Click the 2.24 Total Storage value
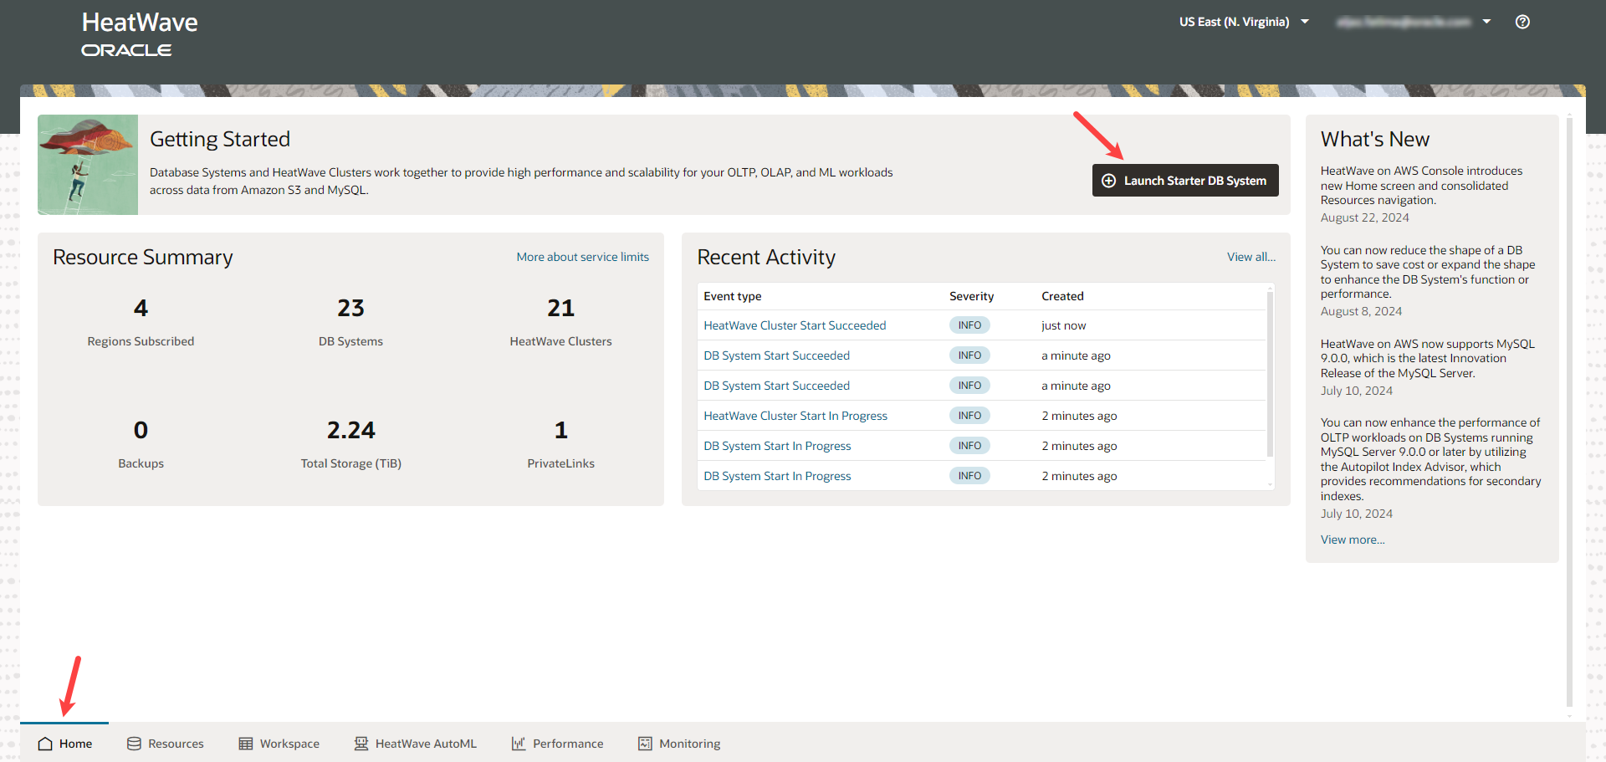The height and width of the screenshot is (762, 1606). click(x=350, y=431)
